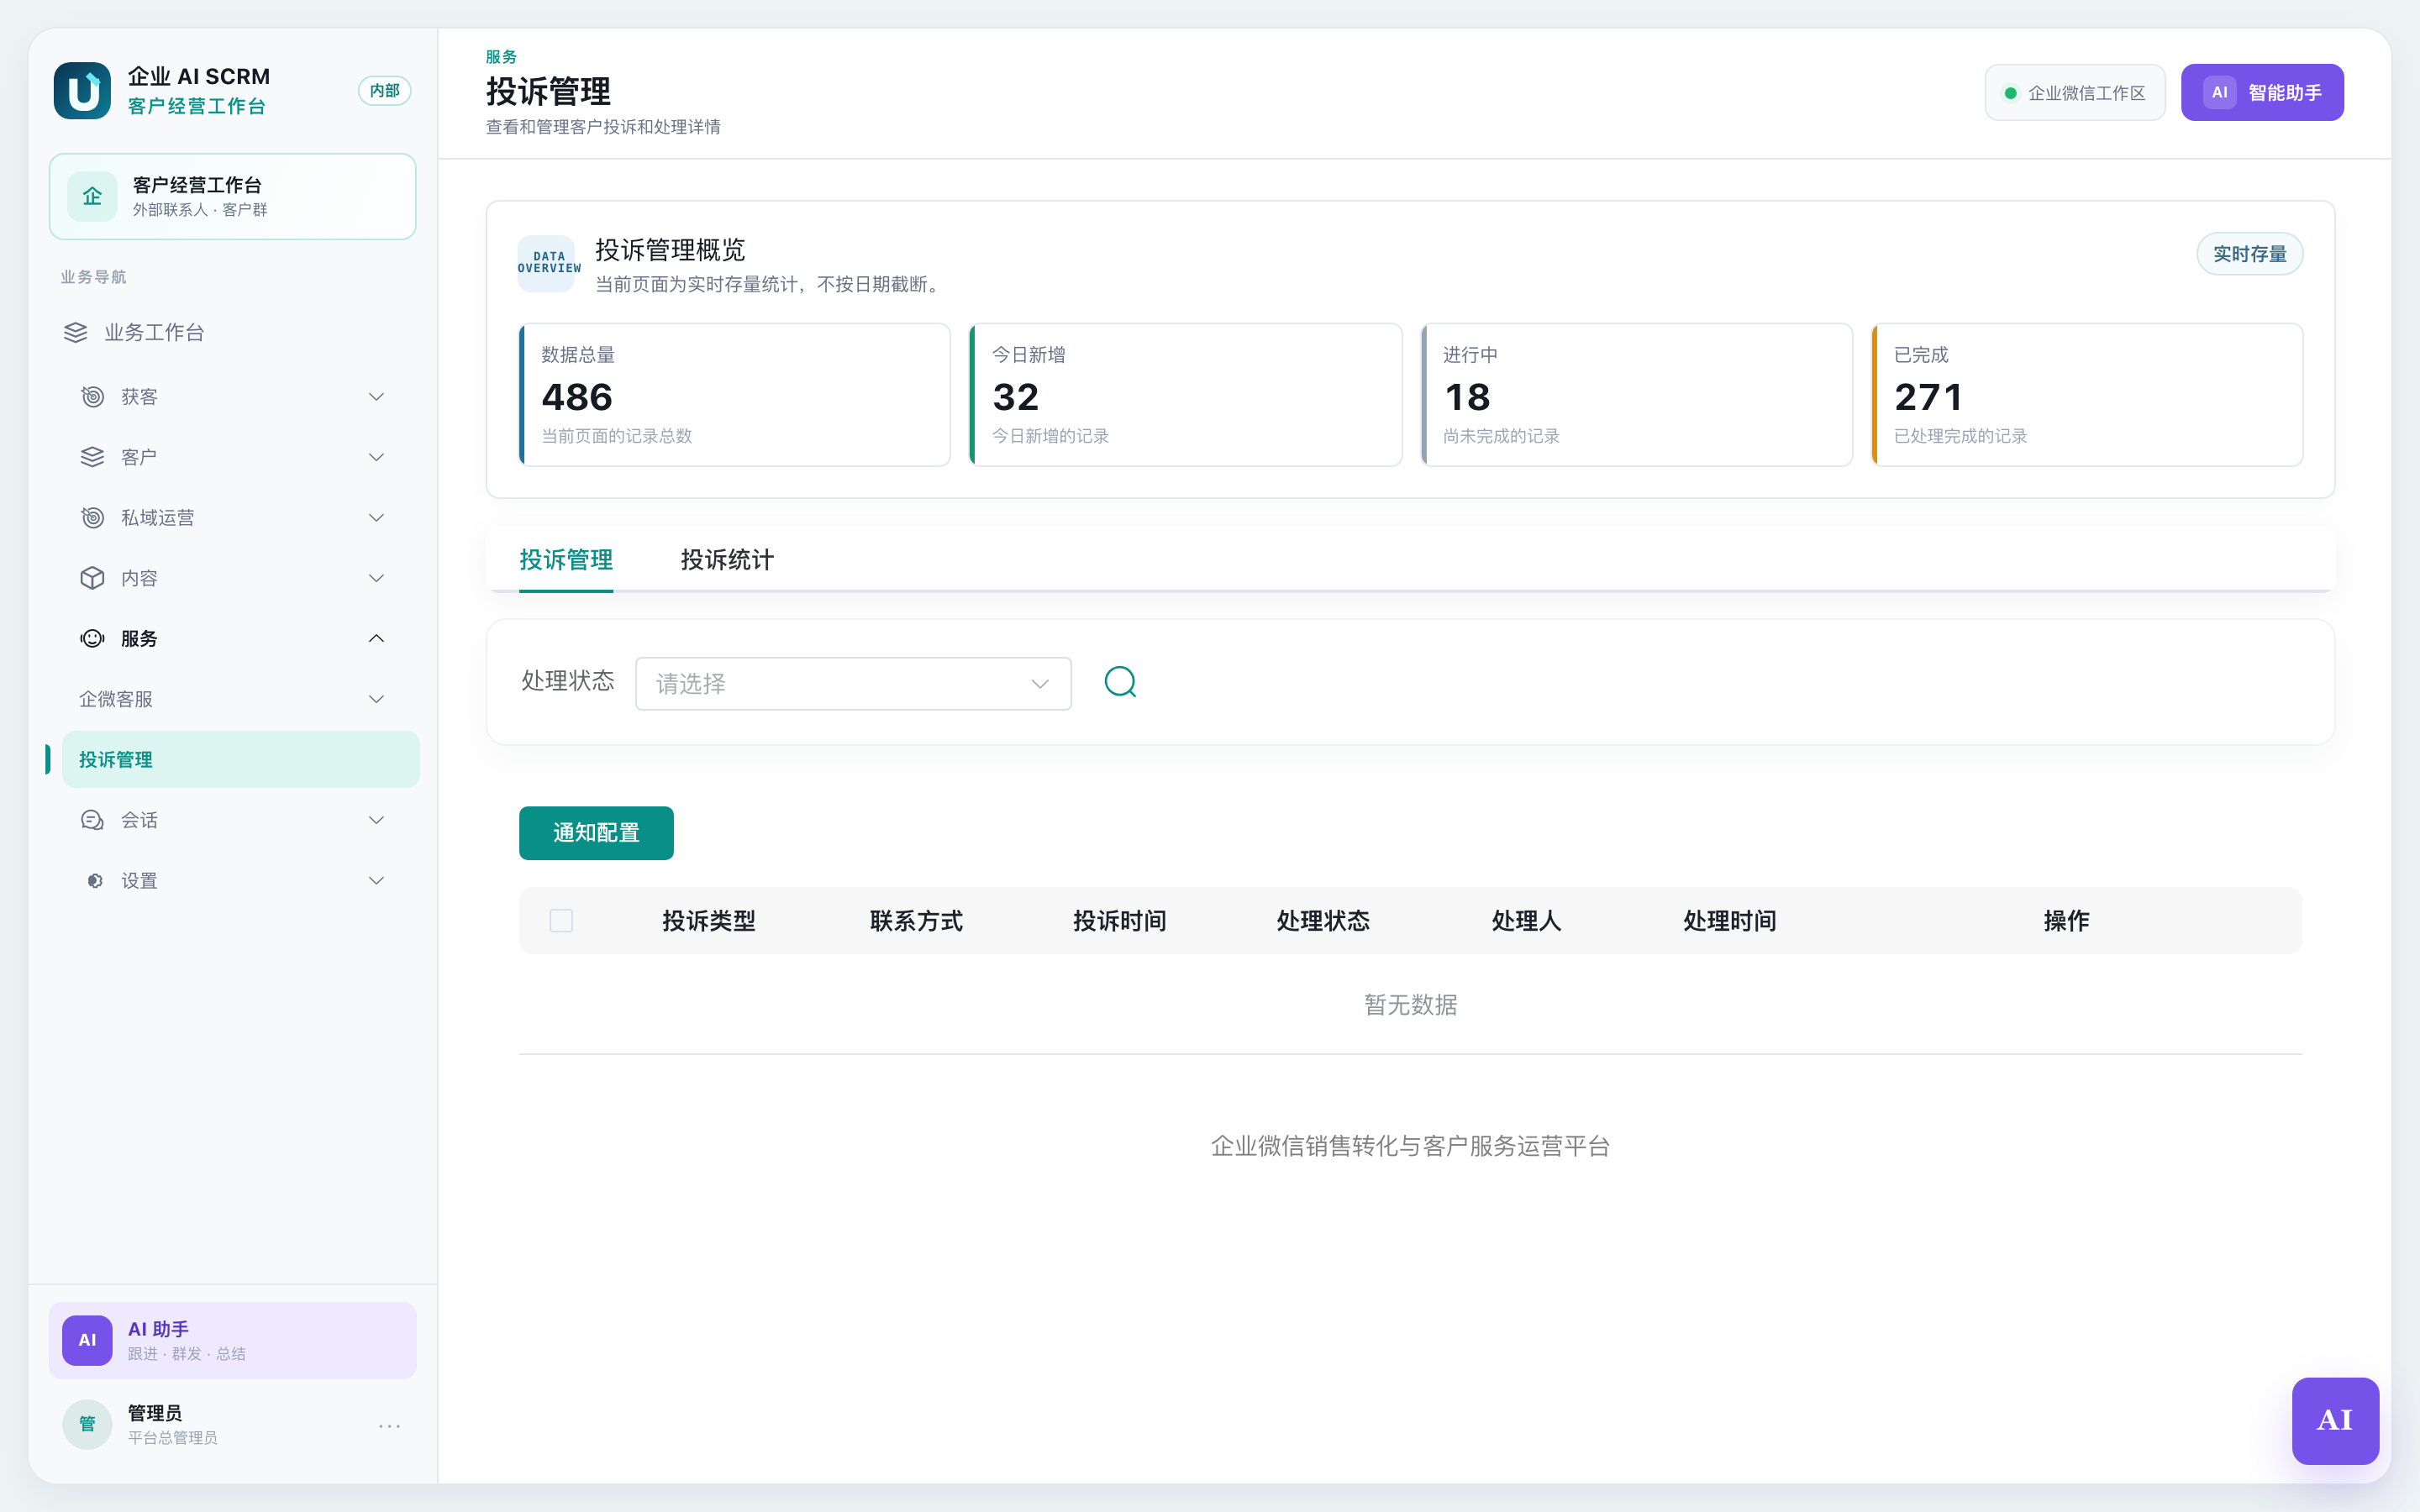This screenshot has height=1512, width=2420.
Task: Click the 数据总量 486 stat card
Action: [x=734, y=395]
